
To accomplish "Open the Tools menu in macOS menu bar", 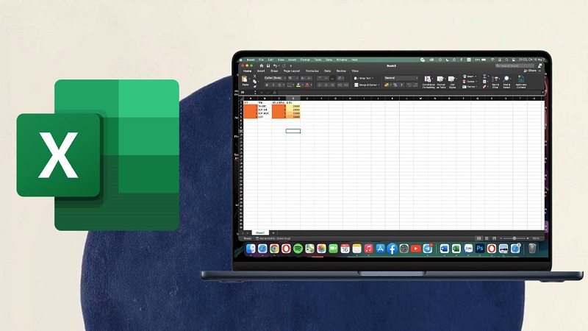I will pos(318,60).
